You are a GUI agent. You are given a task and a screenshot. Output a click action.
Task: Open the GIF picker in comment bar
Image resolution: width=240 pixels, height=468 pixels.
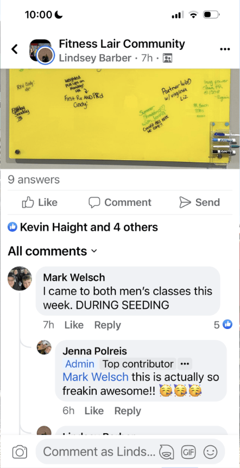(x=188, y=452)
